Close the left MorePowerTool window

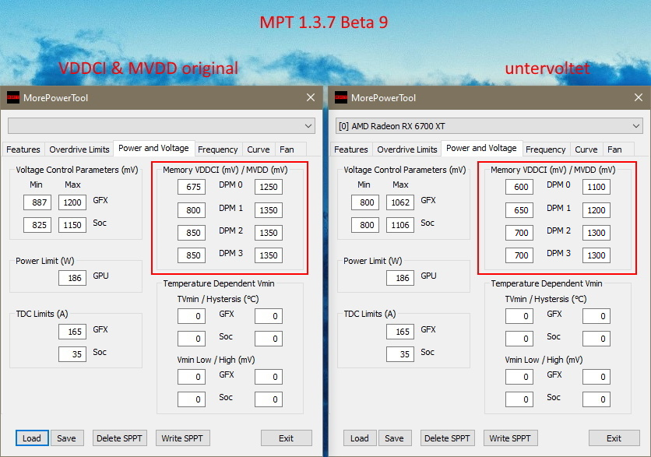coord(311,97)
